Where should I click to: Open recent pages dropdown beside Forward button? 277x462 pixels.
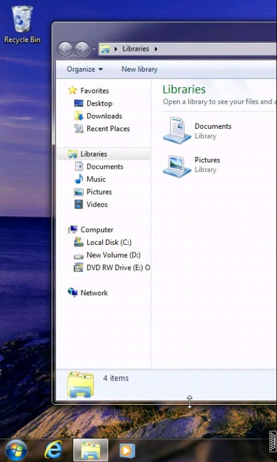[x=94, y=49]
